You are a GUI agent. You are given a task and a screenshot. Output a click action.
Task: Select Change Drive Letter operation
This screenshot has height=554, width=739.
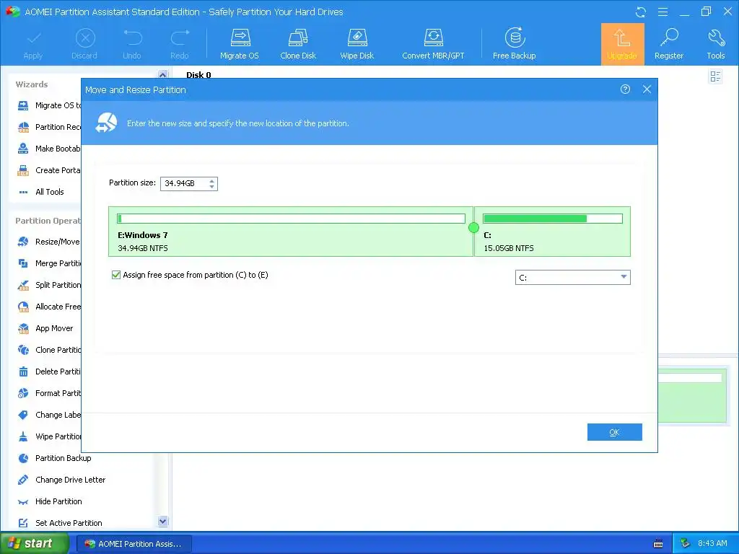tap(61, 480)
